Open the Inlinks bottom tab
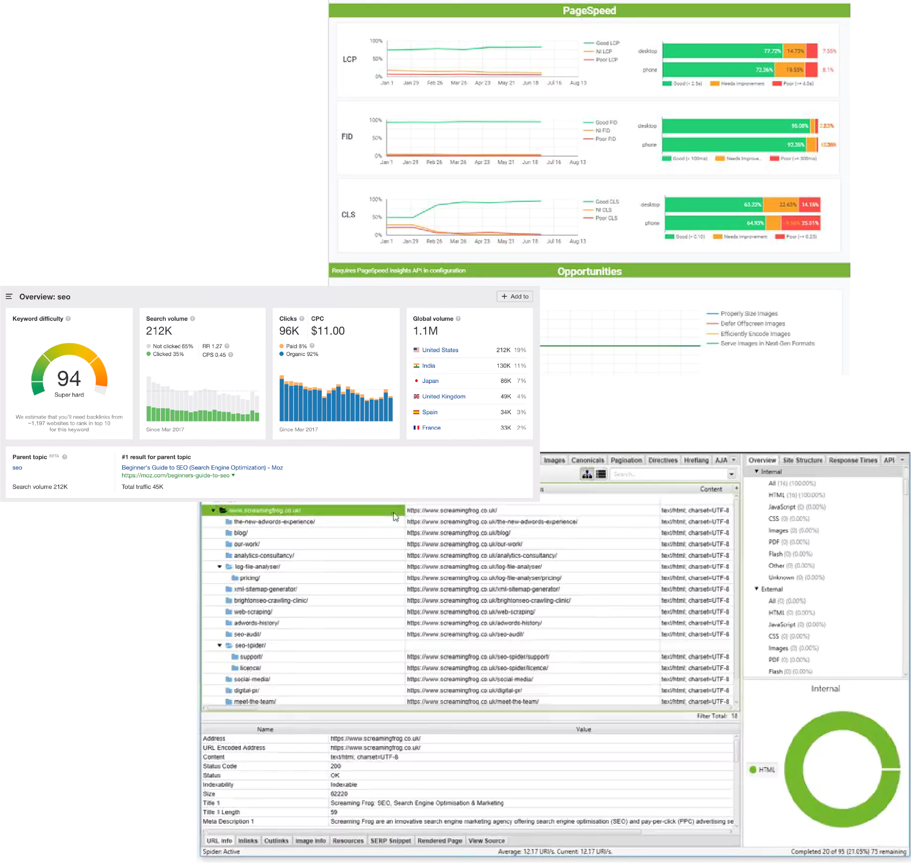The width and height of the screenshot is (911, 863). point(248,841)
